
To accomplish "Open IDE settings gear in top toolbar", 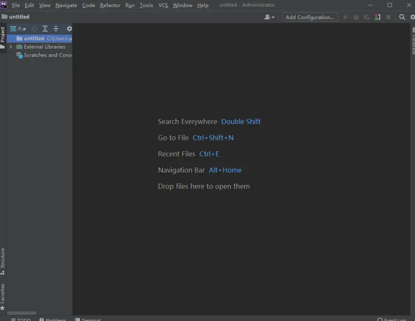I will coord(412,17).
